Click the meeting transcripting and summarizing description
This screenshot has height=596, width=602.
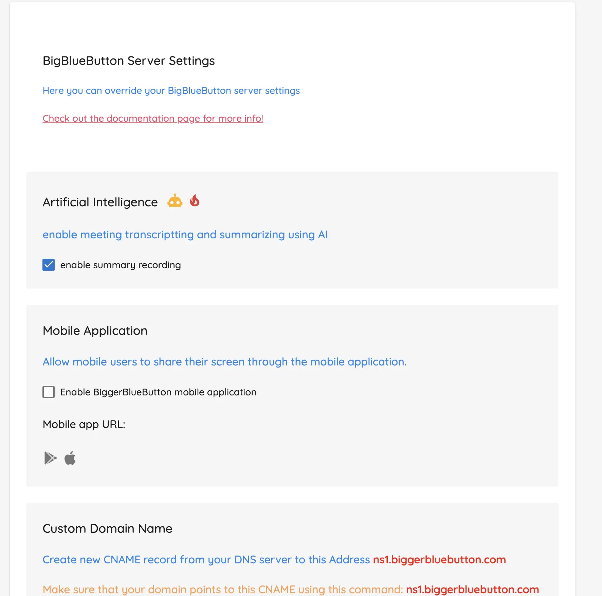185,235
